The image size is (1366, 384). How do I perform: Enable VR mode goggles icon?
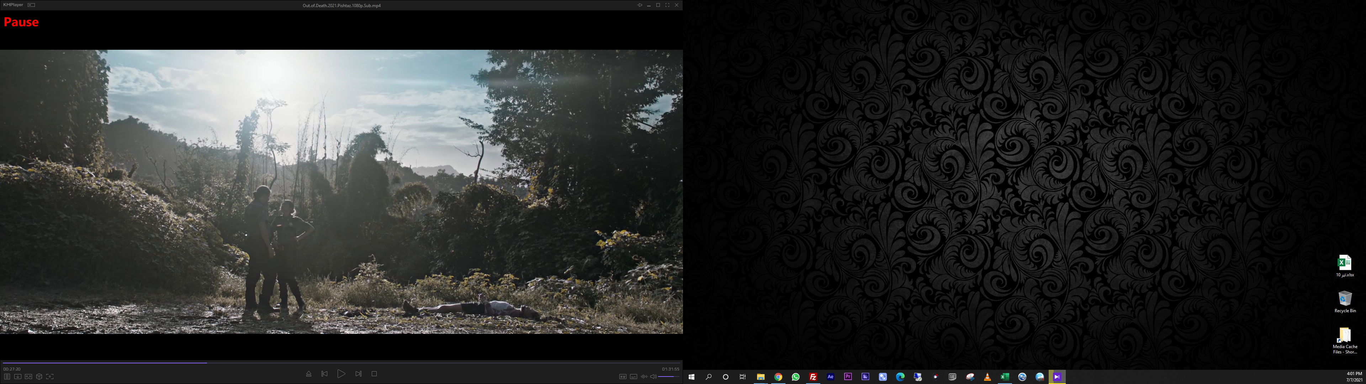pyautogui.click(x=28, y=377)
